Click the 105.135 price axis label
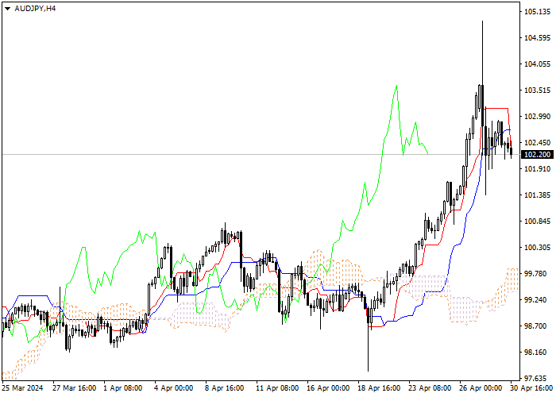This screenshot has height=397, width=556. (538, 12)
